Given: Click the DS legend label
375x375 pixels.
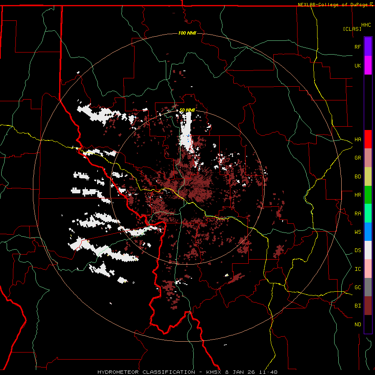Looking at the screenshot, I should (357, 250).
